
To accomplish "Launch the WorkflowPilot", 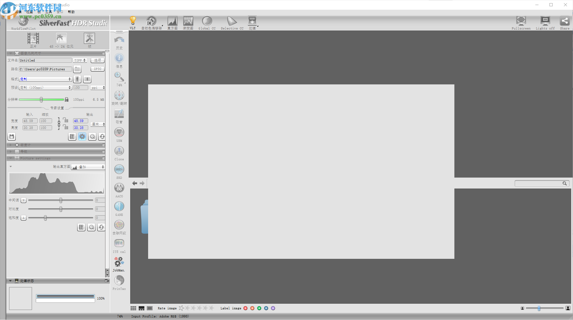I will (24, 23).
